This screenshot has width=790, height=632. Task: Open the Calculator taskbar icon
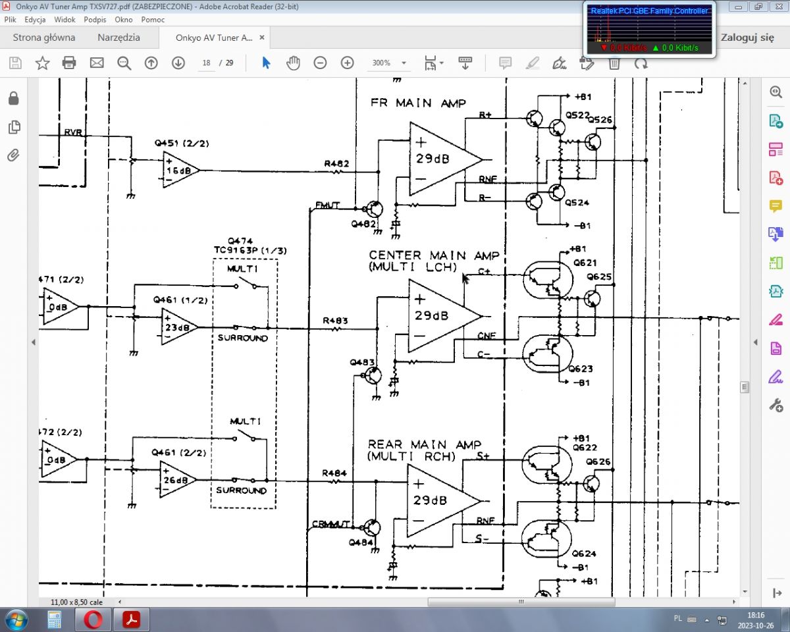54,619
